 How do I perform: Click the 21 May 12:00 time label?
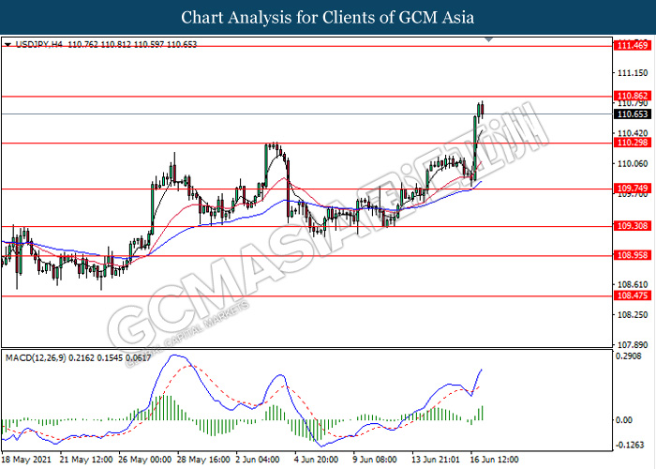[86, 460]
